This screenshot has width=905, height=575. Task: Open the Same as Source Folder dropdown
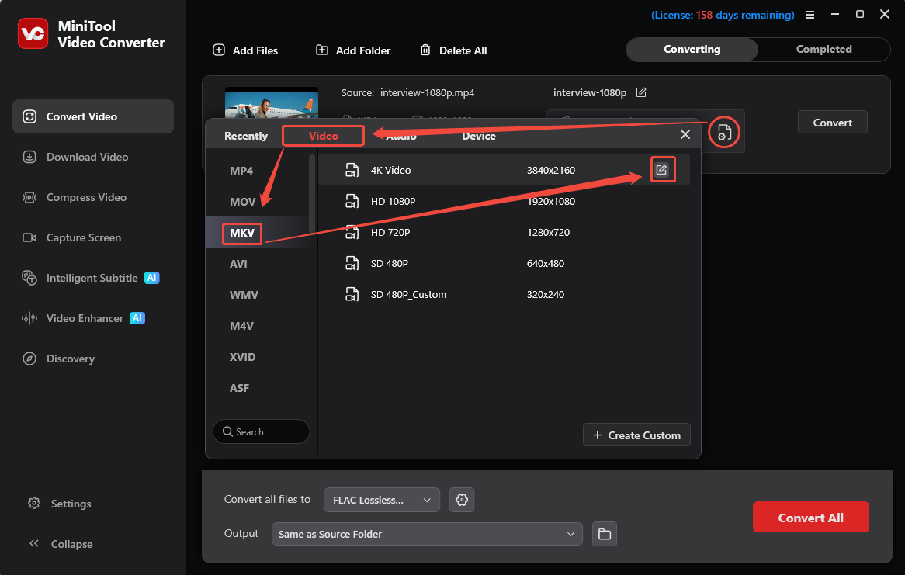[x=427, y=534]
